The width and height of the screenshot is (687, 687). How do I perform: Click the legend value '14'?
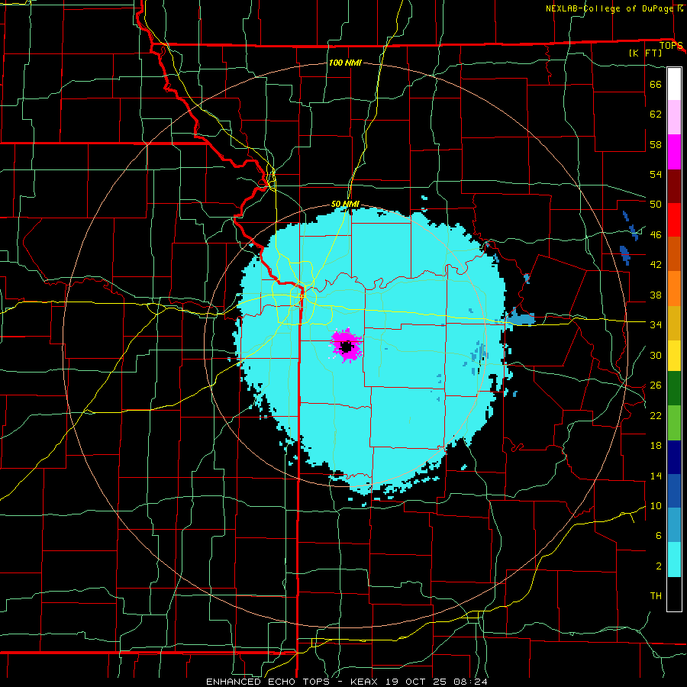[656, 476]
